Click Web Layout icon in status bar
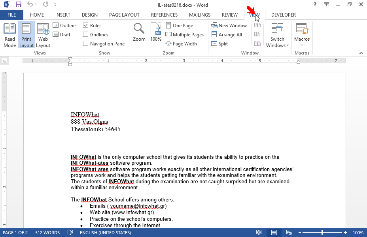Screen dimensions: 367x237 click(x=289, y=233)
